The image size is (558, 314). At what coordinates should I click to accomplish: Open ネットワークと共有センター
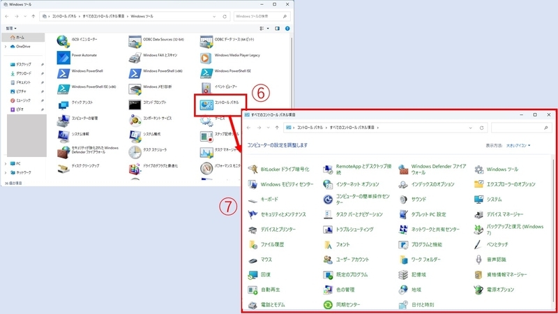click(x=429, y=230)
